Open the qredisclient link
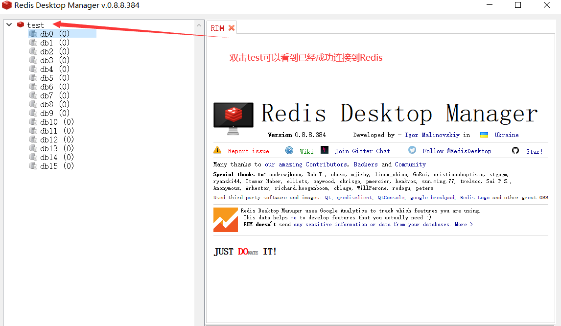561x326 pixels. (354, 198)
